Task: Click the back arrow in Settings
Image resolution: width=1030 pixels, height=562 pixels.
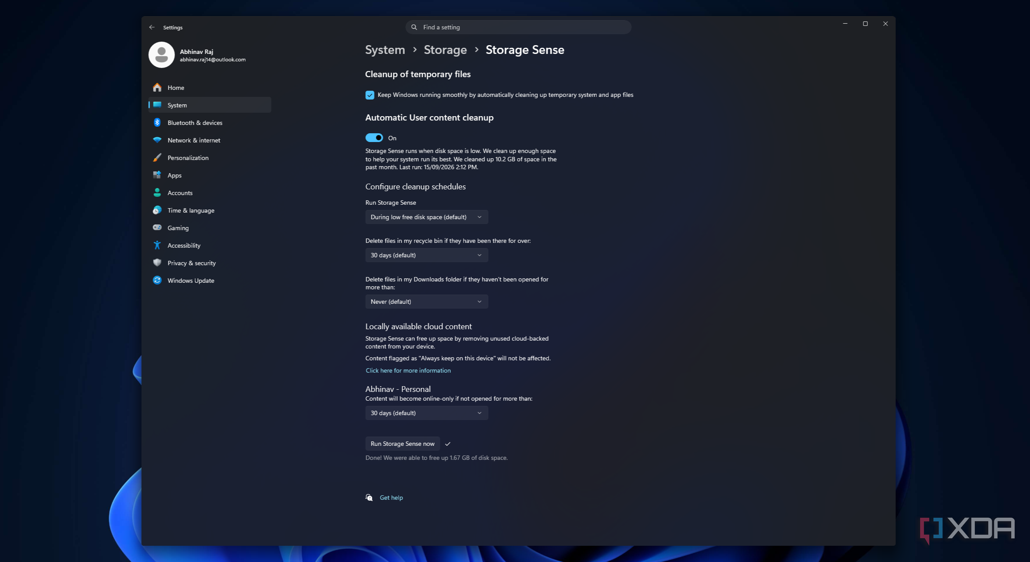Action: (152, 27)
